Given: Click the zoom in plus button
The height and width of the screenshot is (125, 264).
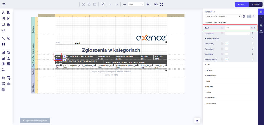Looking at the screenshot, I should 148,4.
